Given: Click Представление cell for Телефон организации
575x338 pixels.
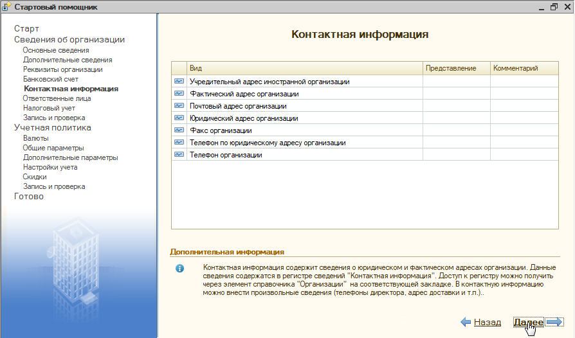Looking at the screenshot, I should click(456, 155).
